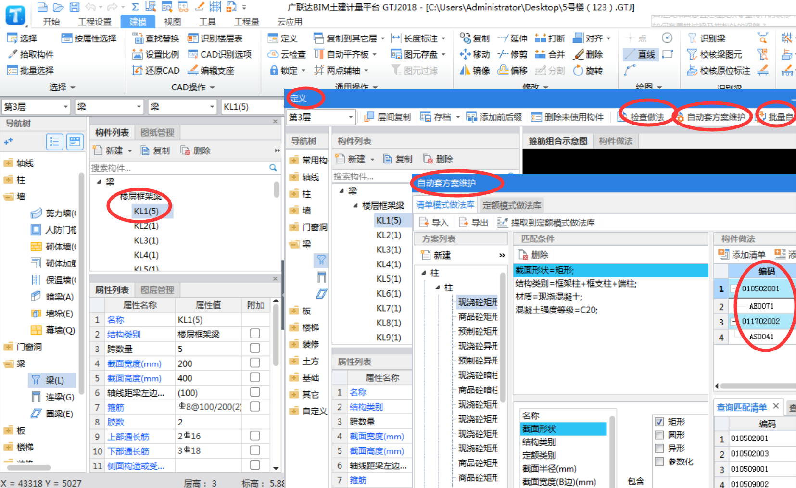Click 校核梁图元 check tool
796x488 pixels.
[715, 54]
